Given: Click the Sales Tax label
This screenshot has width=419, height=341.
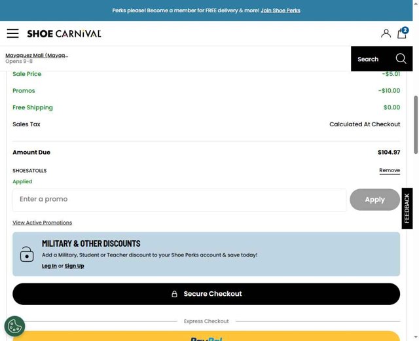Looking at the screenshot, I should [x=26, y=124].
